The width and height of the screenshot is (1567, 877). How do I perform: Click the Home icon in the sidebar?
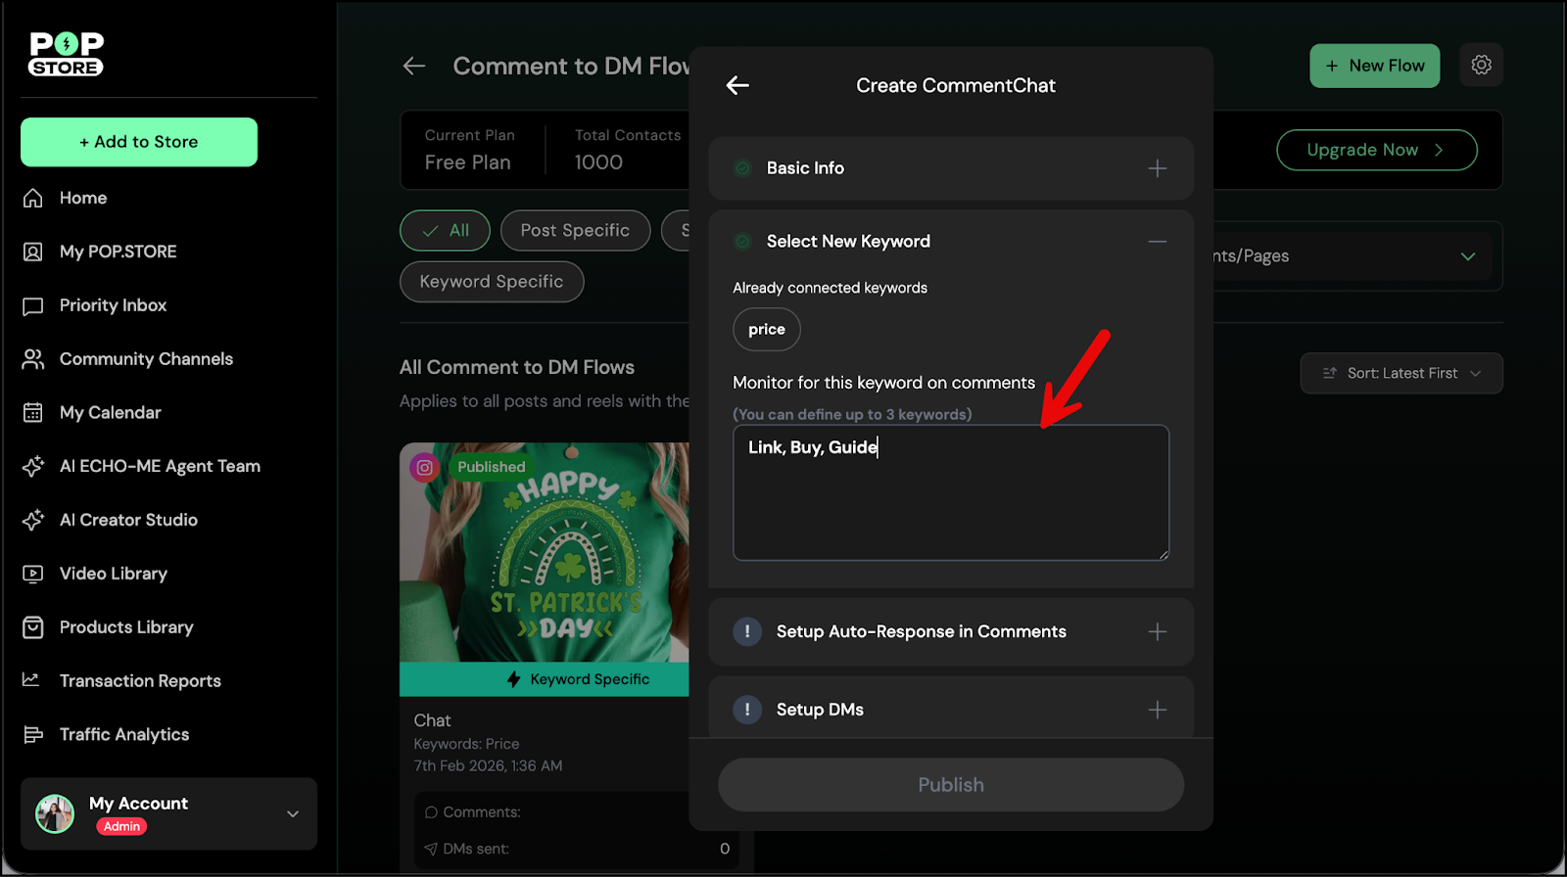33,199
